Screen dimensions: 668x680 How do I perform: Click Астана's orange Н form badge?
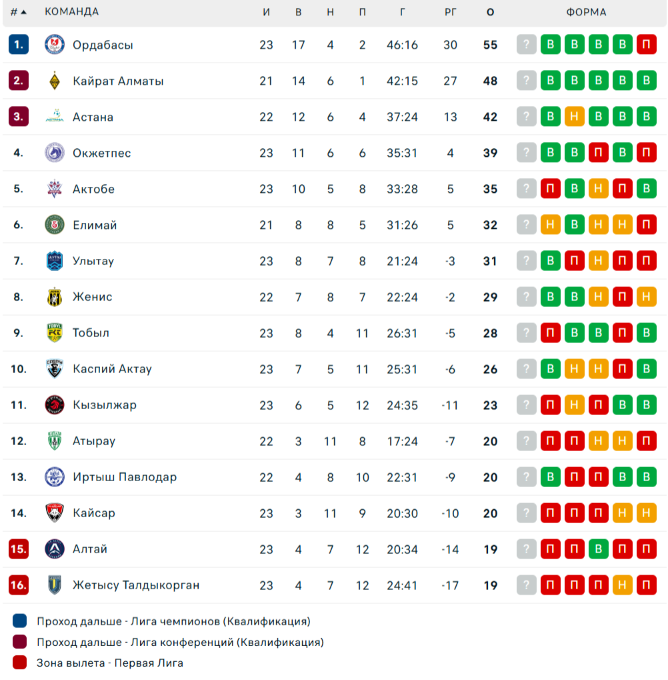[x=575, y=116]
